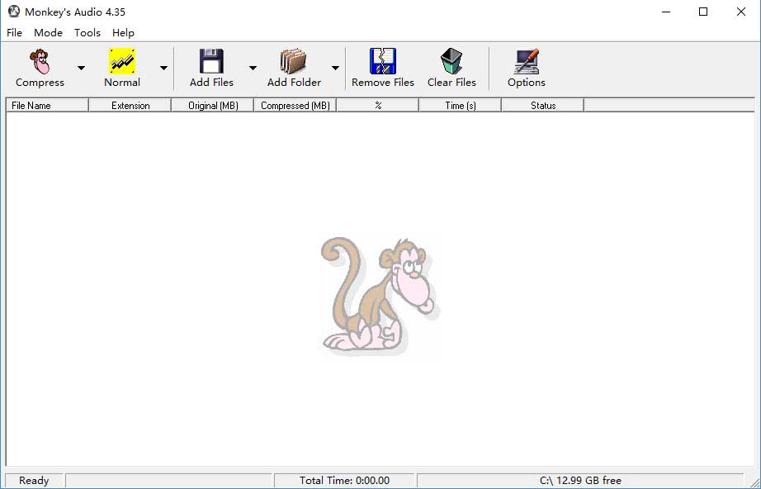Open the File menu
Image resolution: width=761 pixels, height=489 pixels.
pyautogui.click(x=15, y=32)
